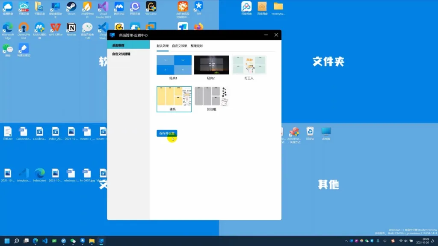Viewport: 438px width, 246px height.
Task: Switch to the 自定义效果 tab
Action: (x=179, y=46)
